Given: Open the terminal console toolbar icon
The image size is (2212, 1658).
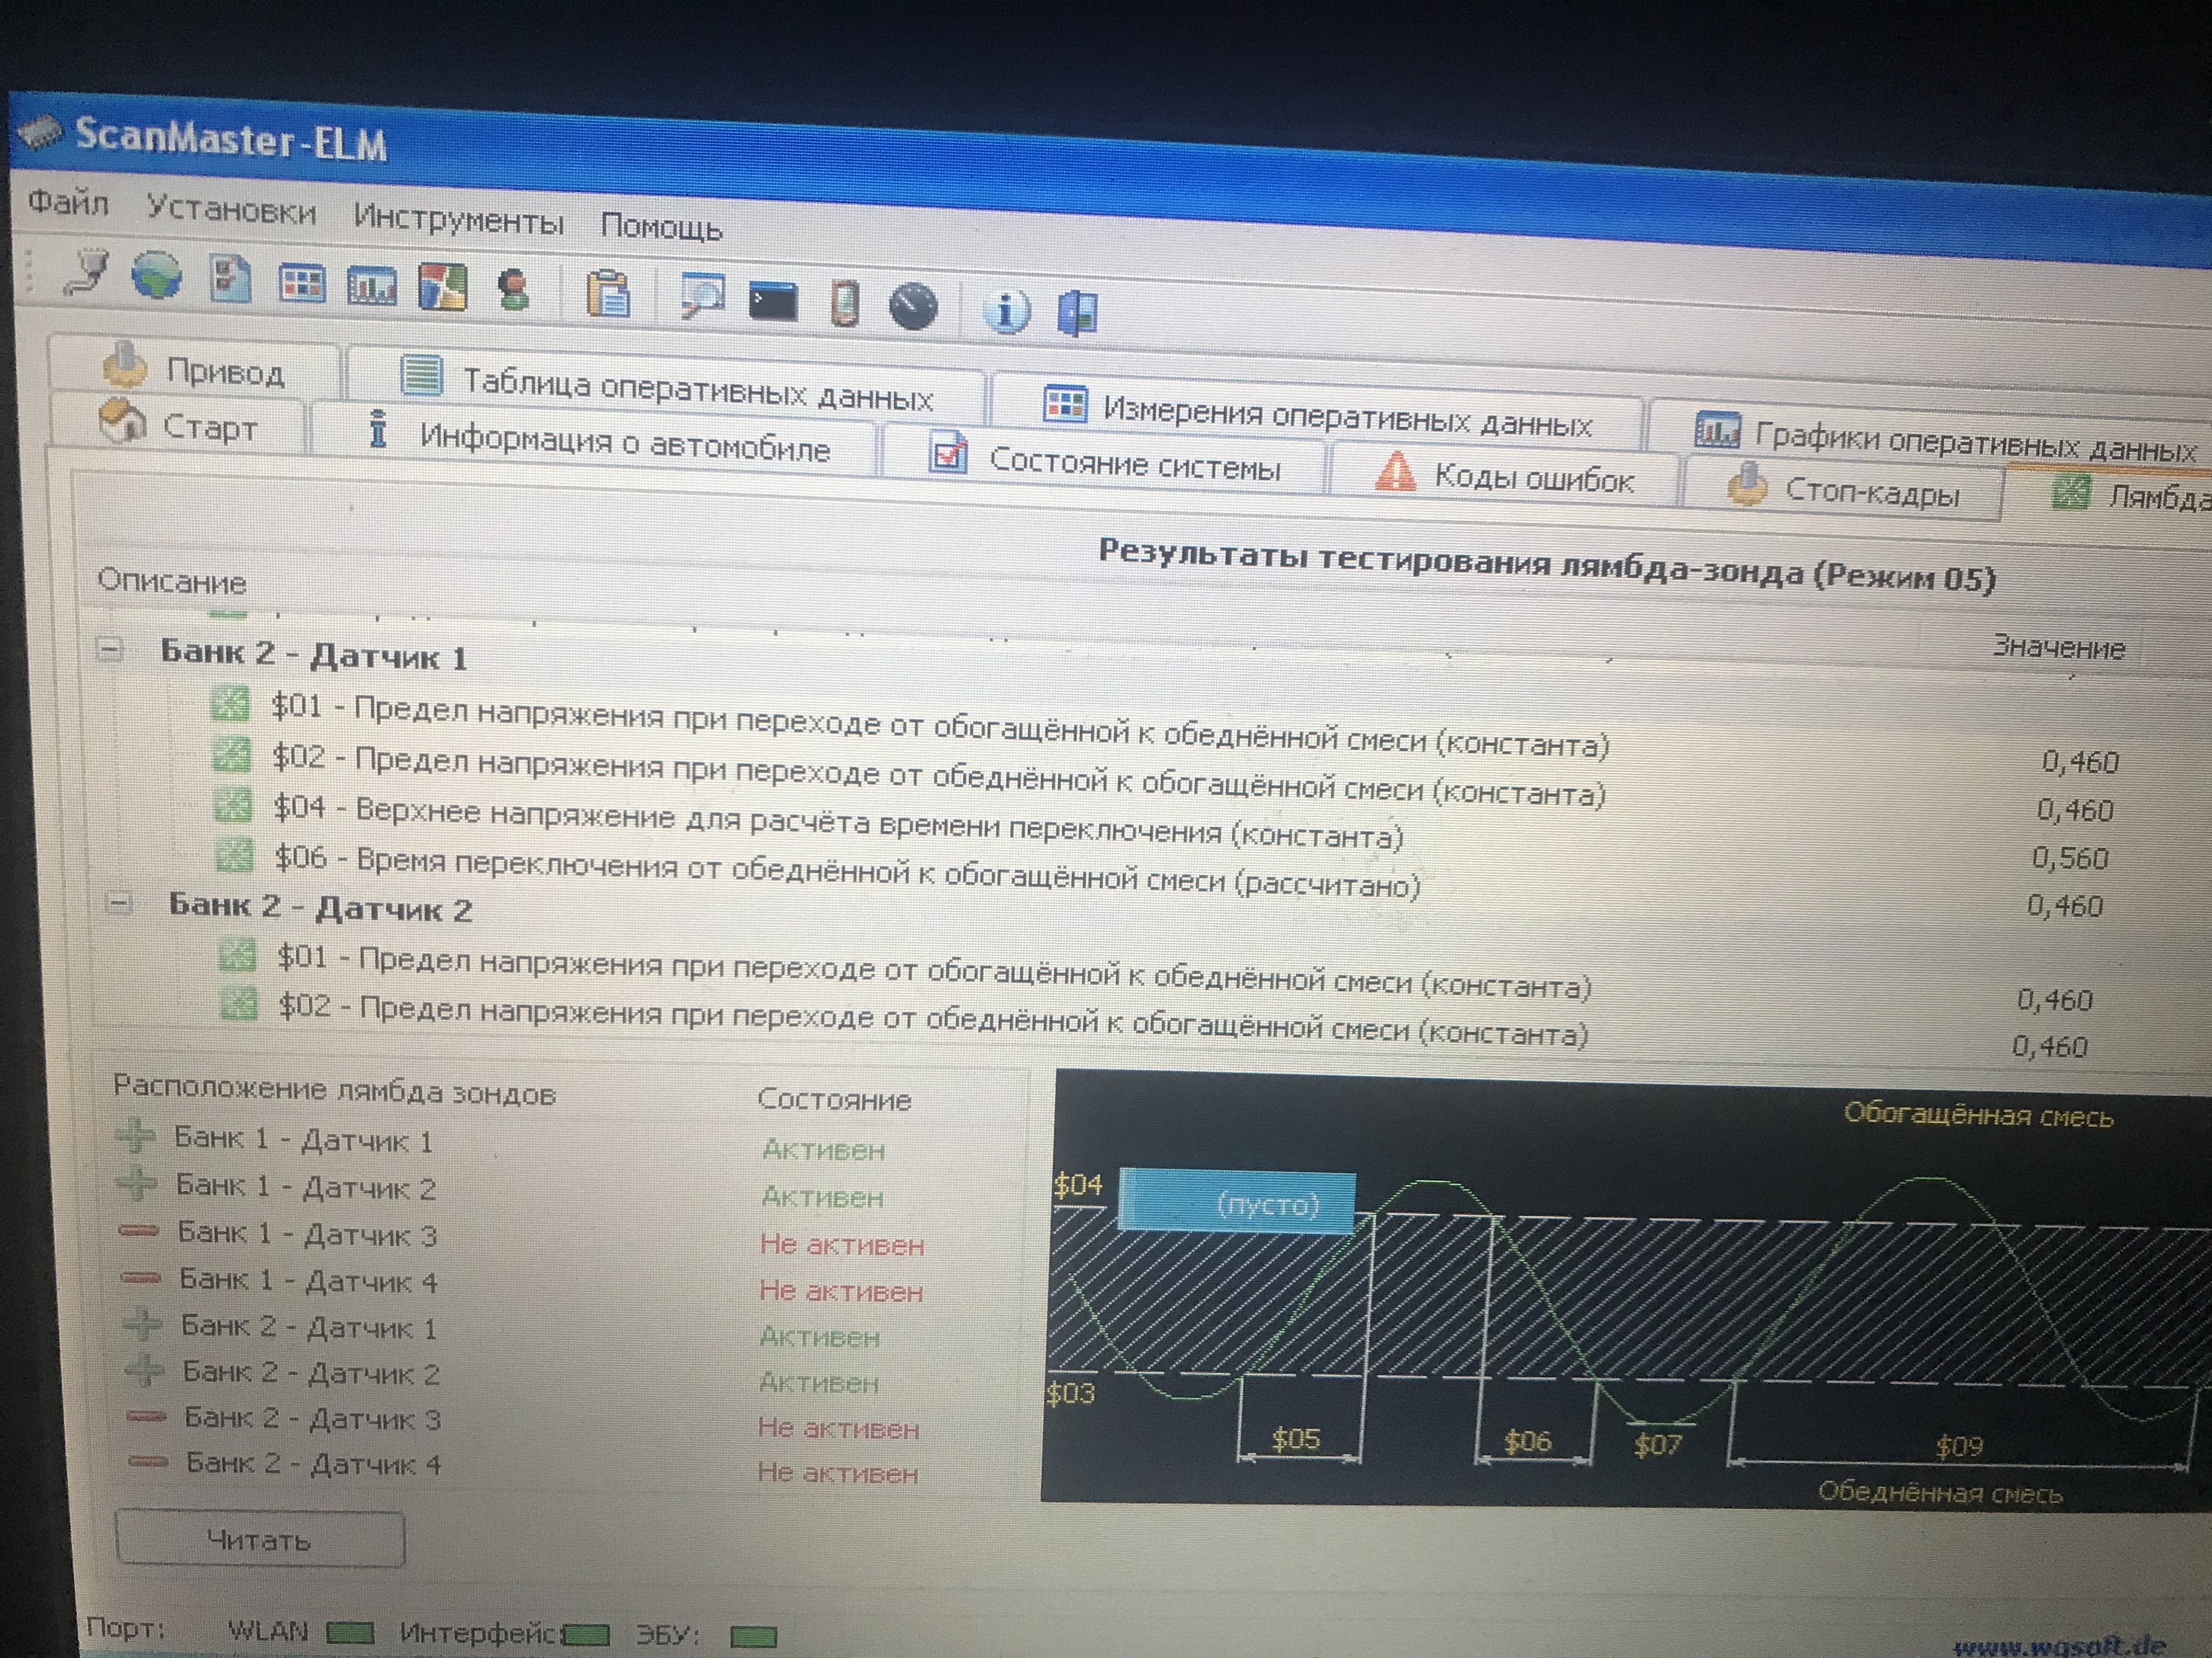Looking at the screenshot, I should coord(773,302).
